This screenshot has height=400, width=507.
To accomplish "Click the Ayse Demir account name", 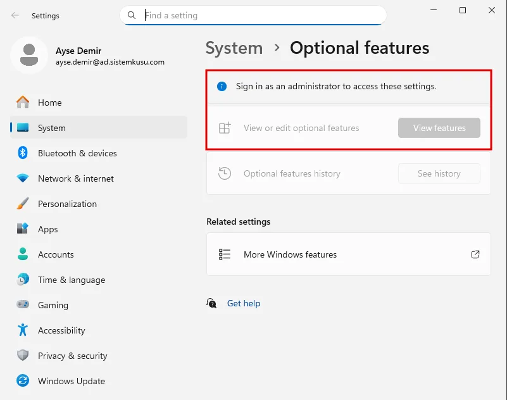I will pyautogui.click(x=78, y=51).
